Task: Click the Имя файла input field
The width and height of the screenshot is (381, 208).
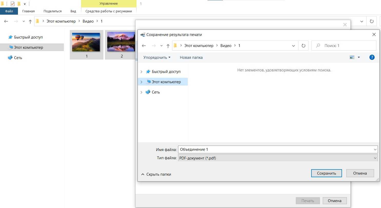Action: pos(275,149)
